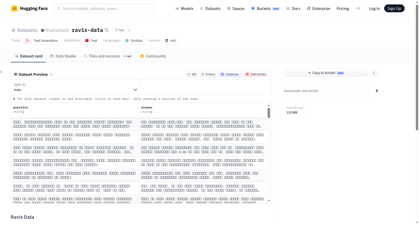Select the Sinhala language tag
Screen dimensions: 419x225
click(134, 41)
